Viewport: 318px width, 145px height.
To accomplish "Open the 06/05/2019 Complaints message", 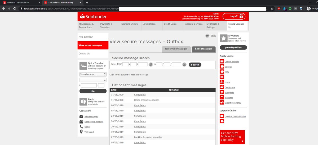I will [140, 142].
